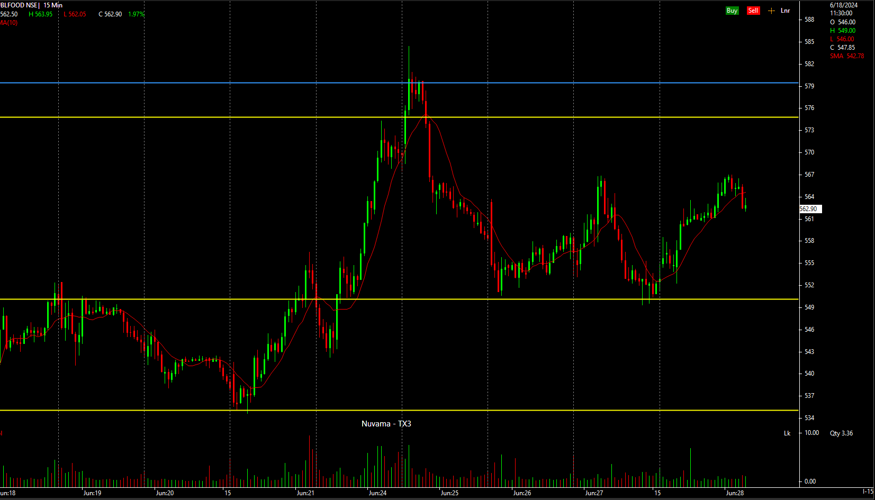The image size is (875, 500).
Task: Click the L 562.05 header value
Action: 75,14
